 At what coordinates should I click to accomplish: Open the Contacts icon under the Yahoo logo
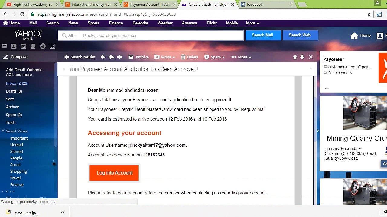click(x=14, y=46)
